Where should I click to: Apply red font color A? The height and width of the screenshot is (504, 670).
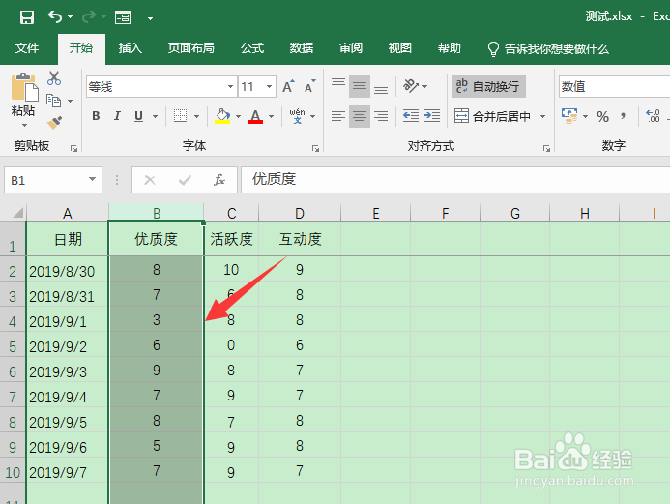click(255, 116)
